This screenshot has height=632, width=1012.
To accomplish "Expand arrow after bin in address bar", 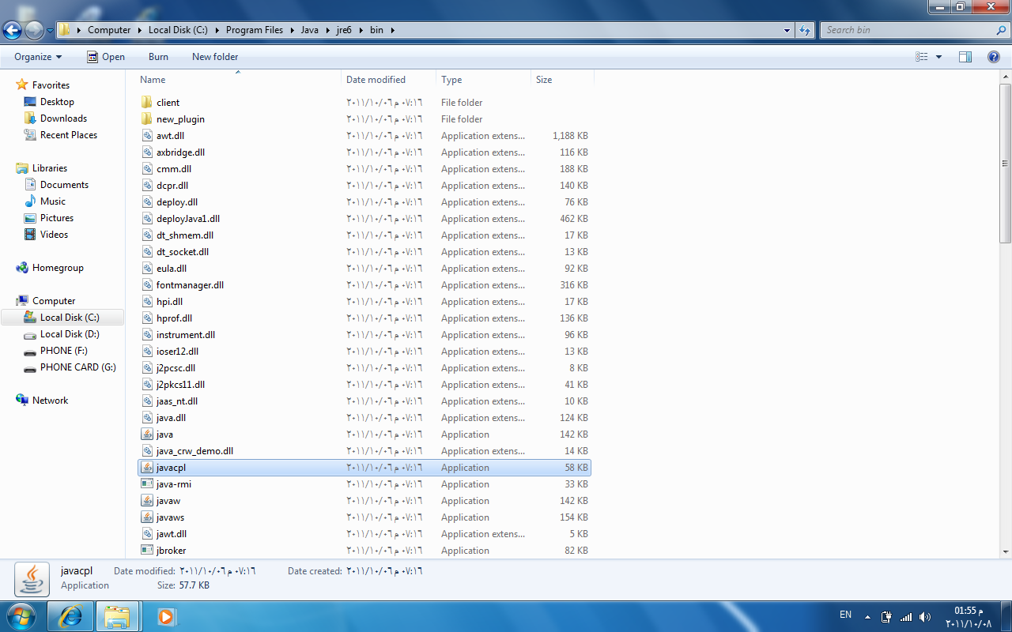I will 392,30.
